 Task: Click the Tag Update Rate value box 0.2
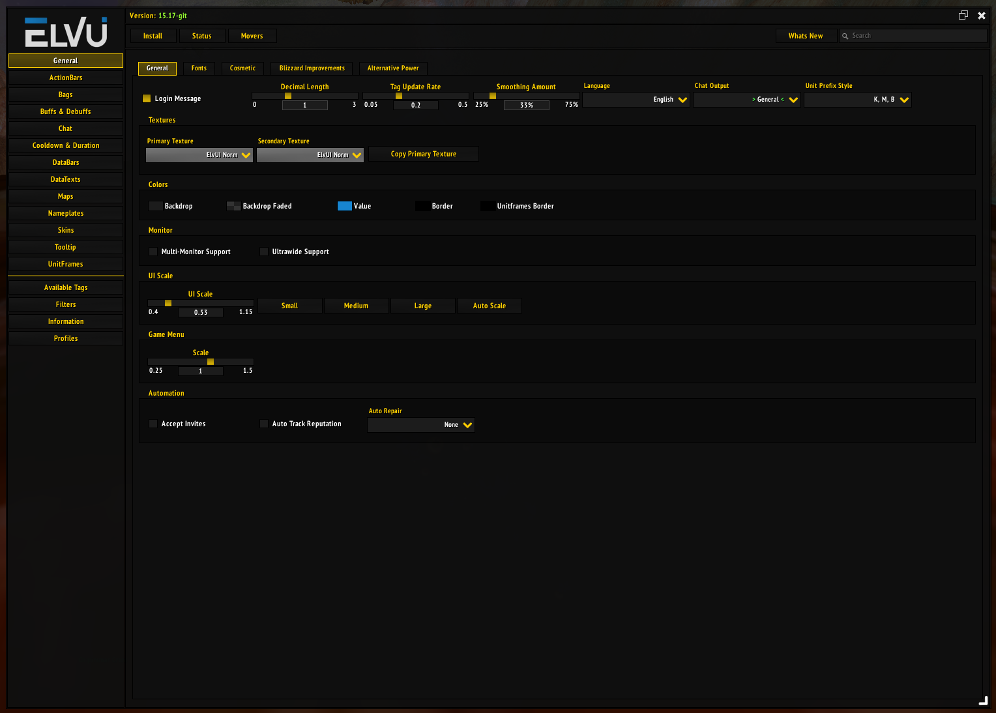coord(416,106)
